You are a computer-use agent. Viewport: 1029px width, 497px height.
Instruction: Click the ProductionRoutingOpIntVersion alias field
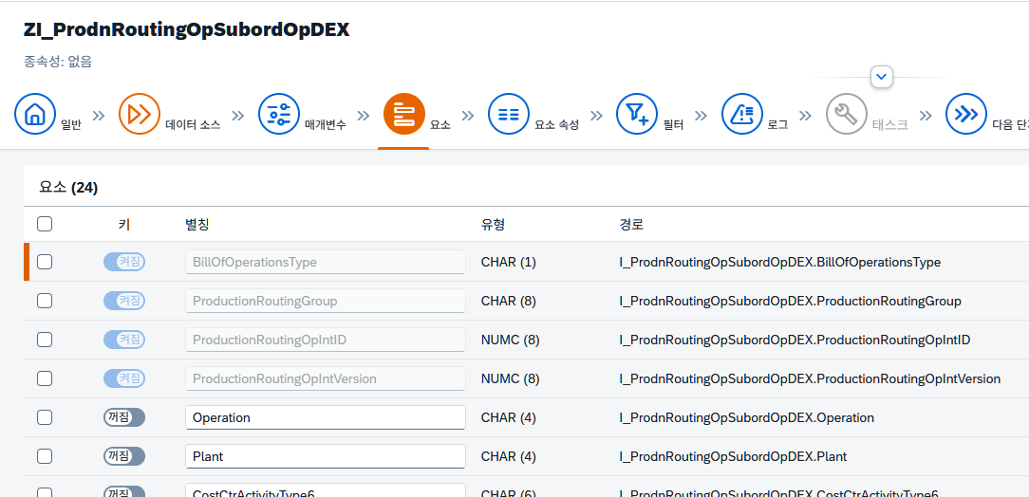point(326,378)
